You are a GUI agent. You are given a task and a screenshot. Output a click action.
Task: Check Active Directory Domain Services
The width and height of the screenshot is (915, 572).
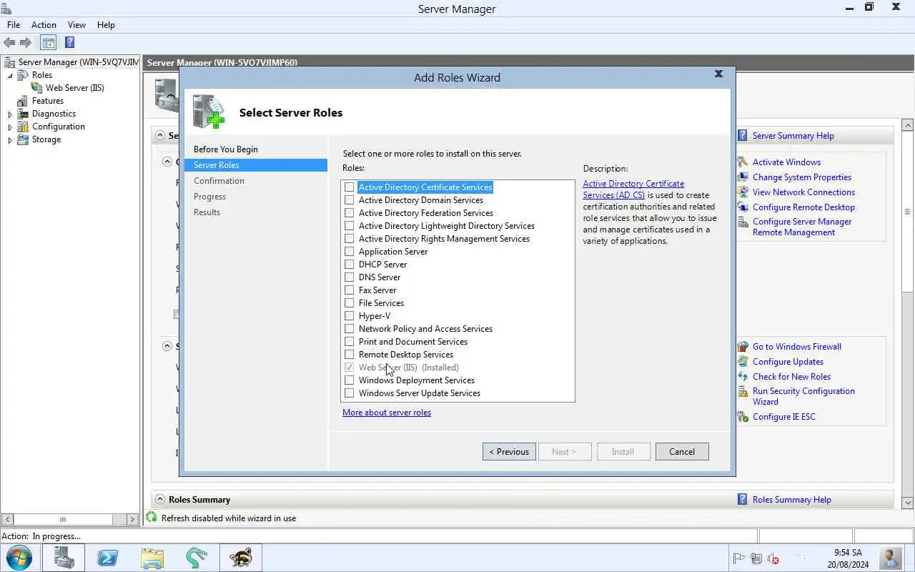pyautogui.click(x=350, y=200)
